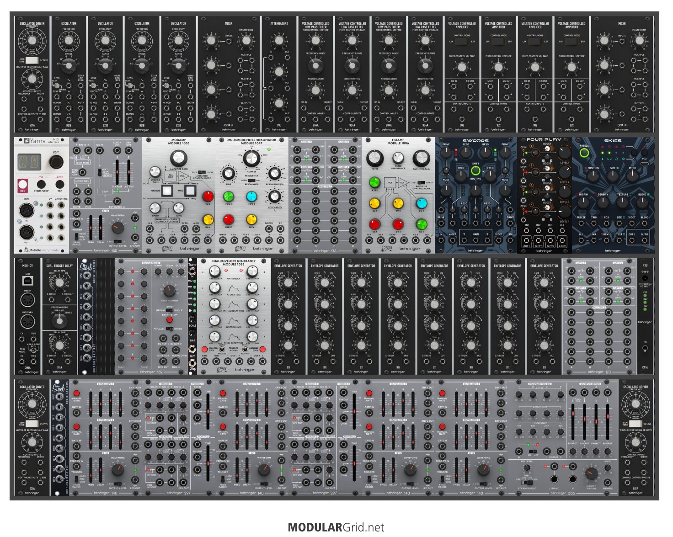Click the PITCH knob on Skies
The width and height of the screenshot is (673, 537).
click(632, 175)
